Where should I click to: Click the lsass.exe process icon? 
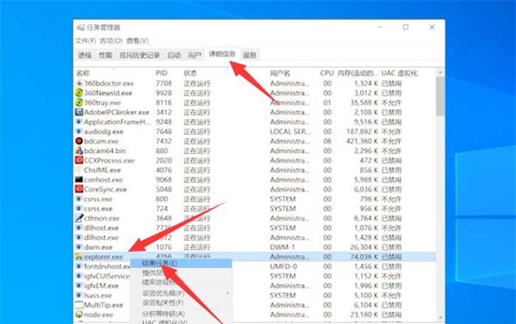[79, 295]
